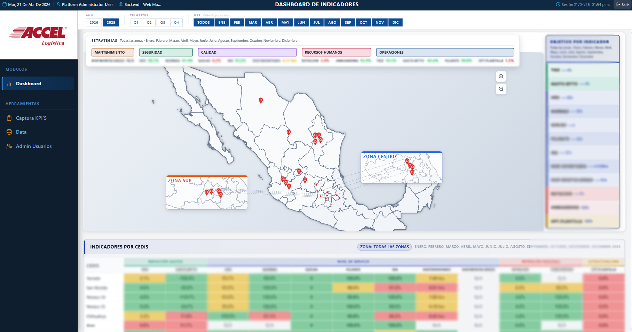The height and width of the screenshot is (332, 632).
Task: Click the INDICADORES POR CEDIS heading
Action: click(119, 247)
